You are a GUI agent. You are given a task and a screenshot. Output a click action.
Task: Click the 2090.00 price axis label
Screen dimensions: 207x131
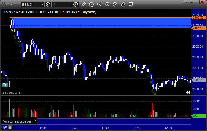198,89
